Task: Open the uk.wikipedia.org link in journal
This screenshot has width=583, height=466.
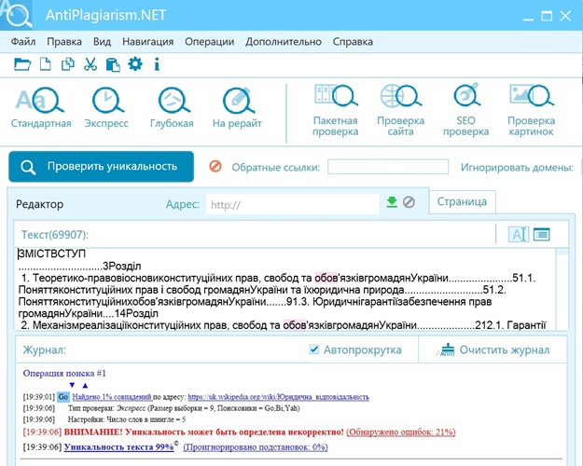Action: pyautogui.click(x=279, y=397)
